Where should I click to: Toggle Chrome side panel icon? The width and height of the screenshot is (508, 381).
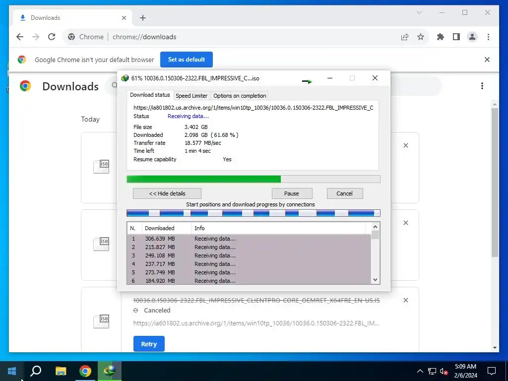click(x=456, y=37)
